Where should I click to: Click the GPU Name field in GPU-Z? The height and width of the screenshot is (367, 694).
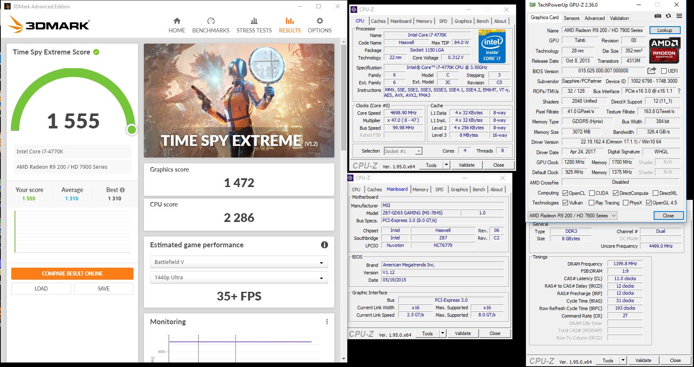pyautogui.click(x=603, y=30)
